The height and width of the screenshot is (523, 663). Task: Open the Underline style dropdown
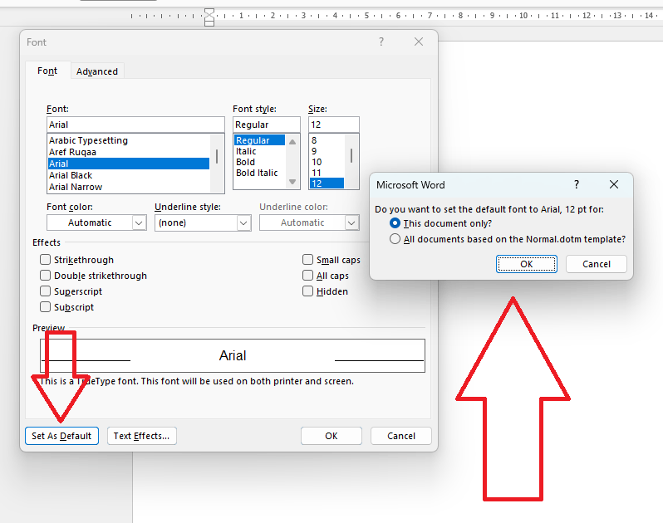tap(243, 222)
